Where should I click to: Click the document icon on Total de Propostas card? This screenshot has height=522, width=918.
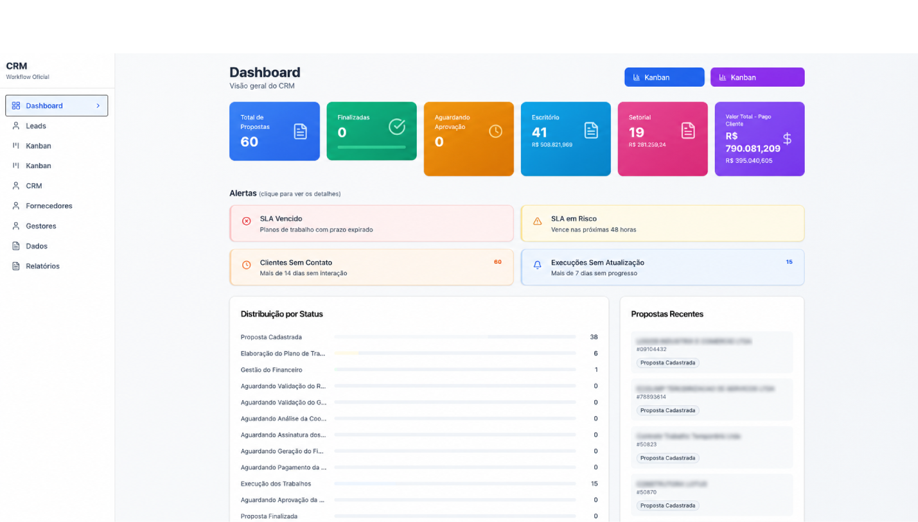click(x=301, y=132)
